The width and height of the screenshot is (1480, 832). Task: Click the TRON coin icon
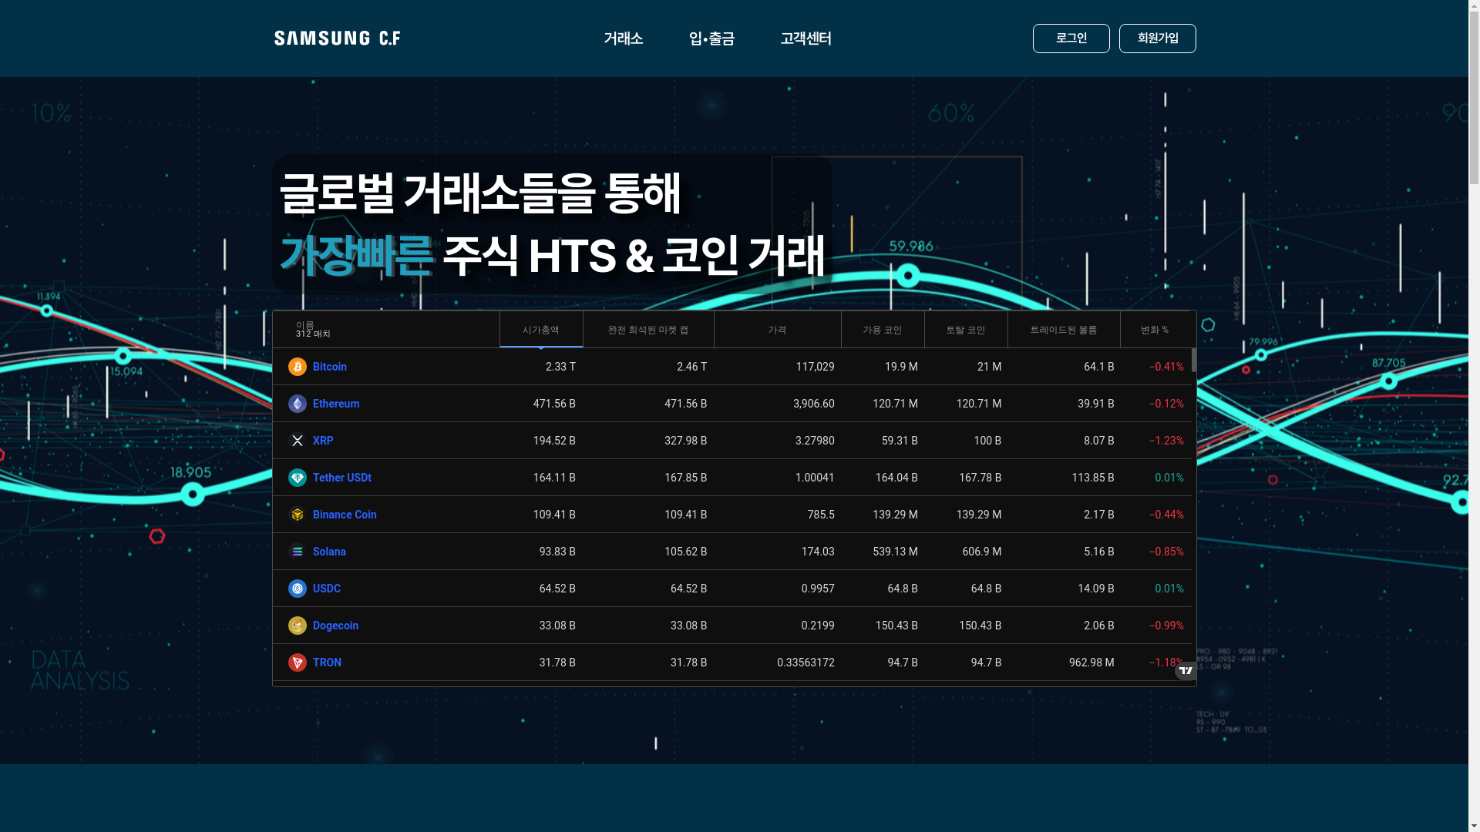297,663
